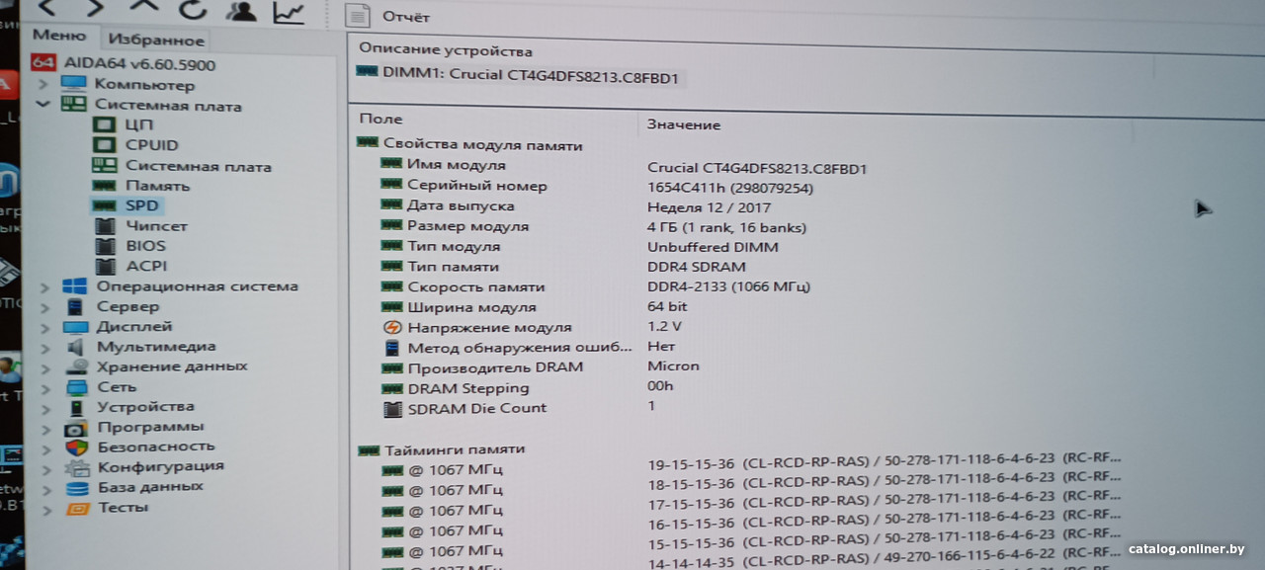1265x570 pixels.
Task: Click the Безопасность shield icon
Action: click(x=77, y=447)
